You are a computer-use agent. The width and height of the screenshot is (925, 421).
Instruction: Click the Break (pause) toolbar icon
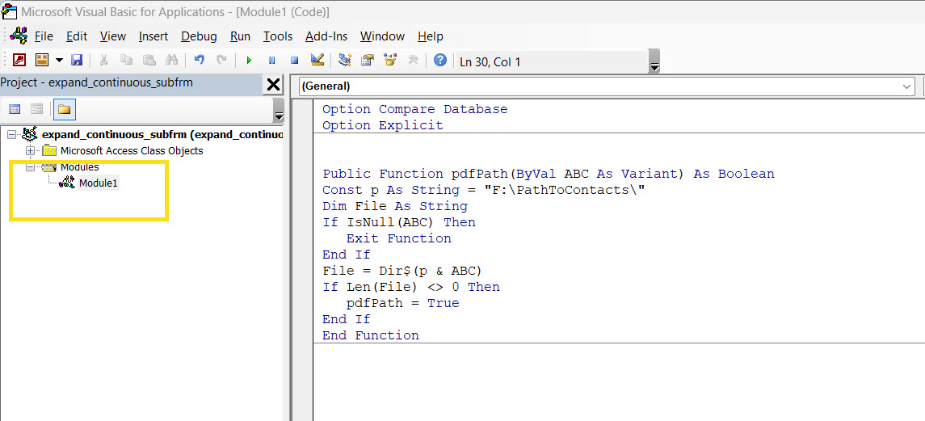coord(271,61)
